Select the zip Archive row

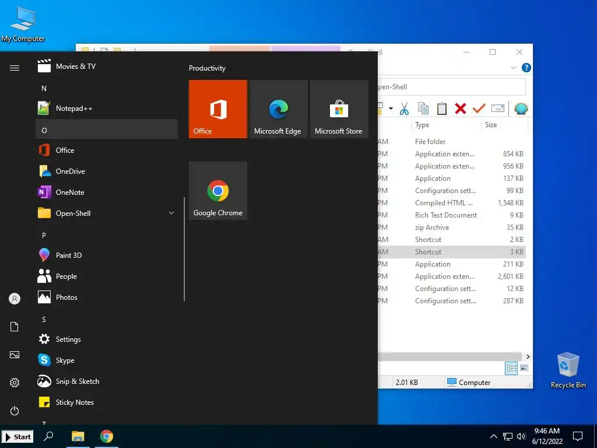tap(452, 228)
